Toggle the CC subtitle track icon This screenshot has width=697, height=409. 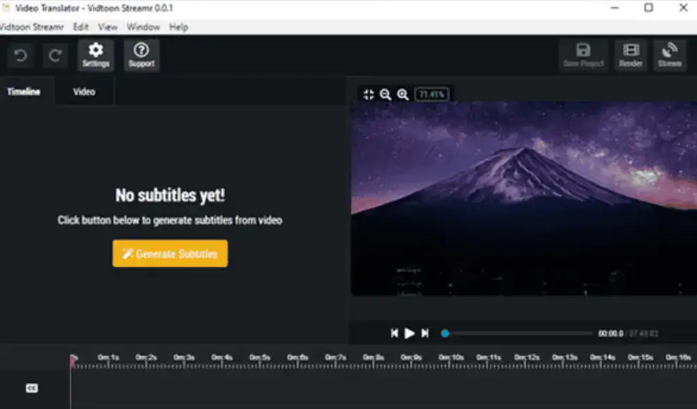click(x=32, y=388)
